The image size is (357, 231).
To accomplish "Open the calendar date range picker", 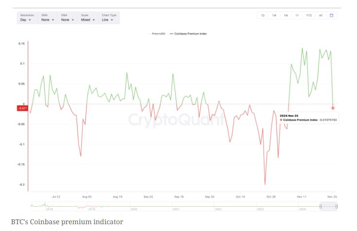I will pos(332,16).
